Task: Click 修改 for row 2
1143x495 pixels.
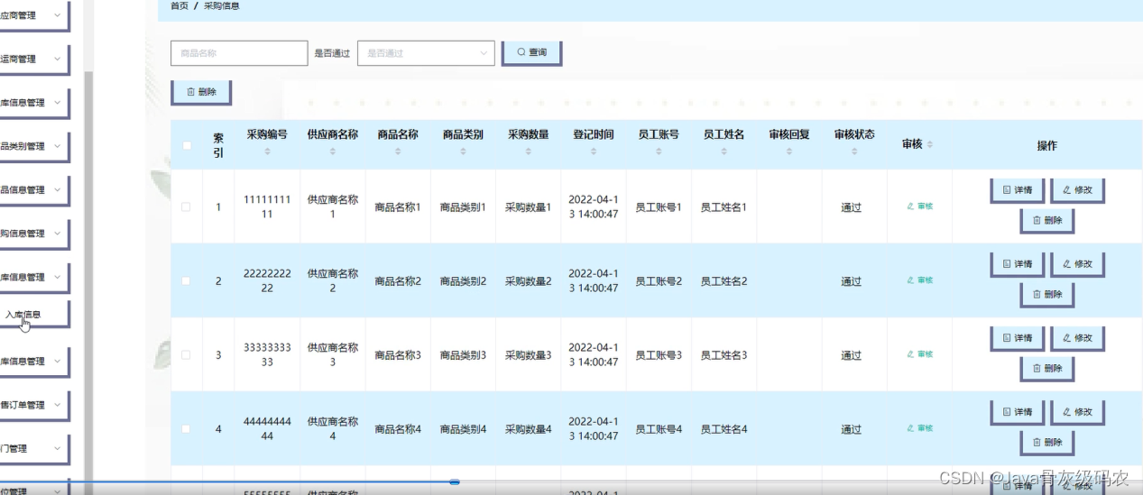Action: coord(1077,263)
